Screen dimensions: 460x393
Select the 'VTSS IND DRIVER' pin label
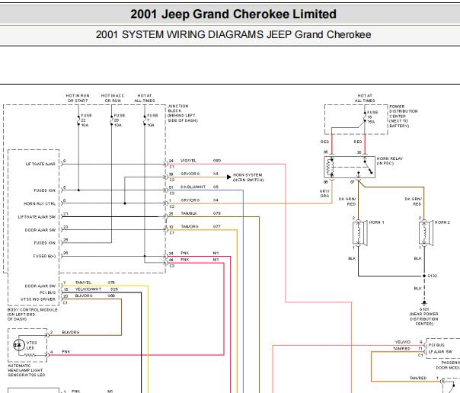[38, 299]
